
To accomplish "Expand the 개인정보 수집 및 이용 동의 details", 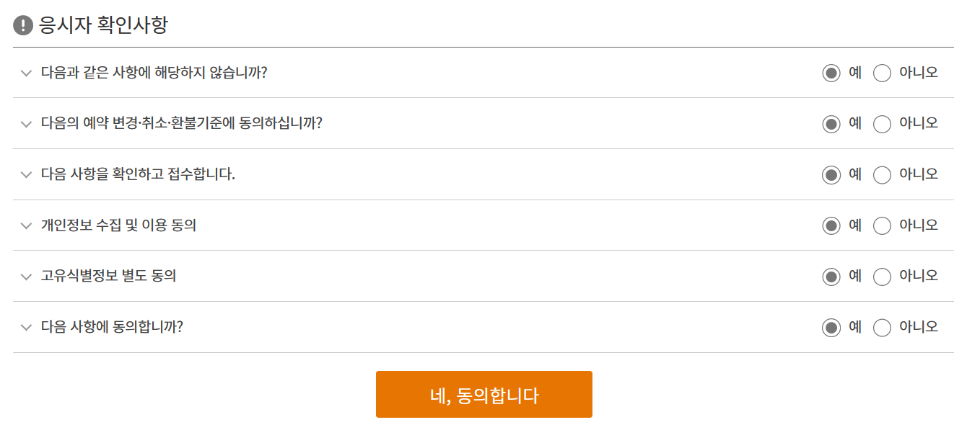I will (x=26, y=225).
